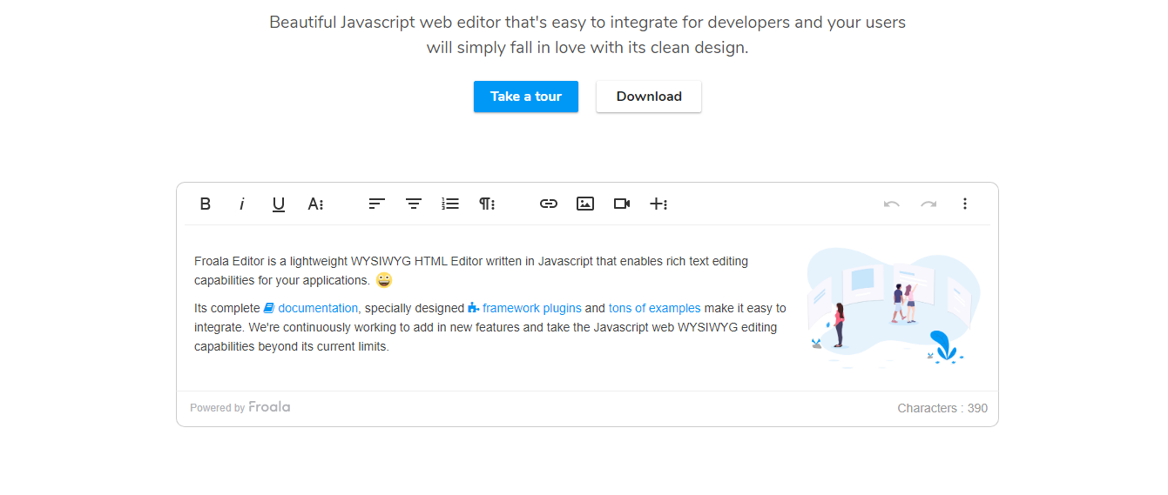Toggle Bold formatting in editor toolbar

coord(206,204)
